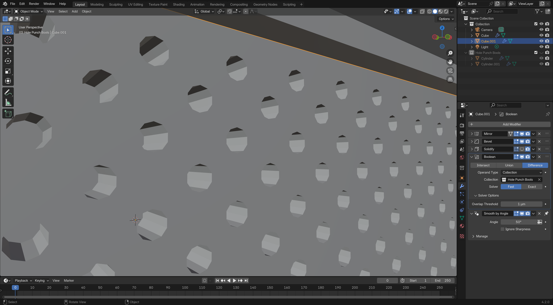Image resolution: width=553 pixels, height=305 pixels.
Task: Open the File menu
Action: (x=13, y=4)
